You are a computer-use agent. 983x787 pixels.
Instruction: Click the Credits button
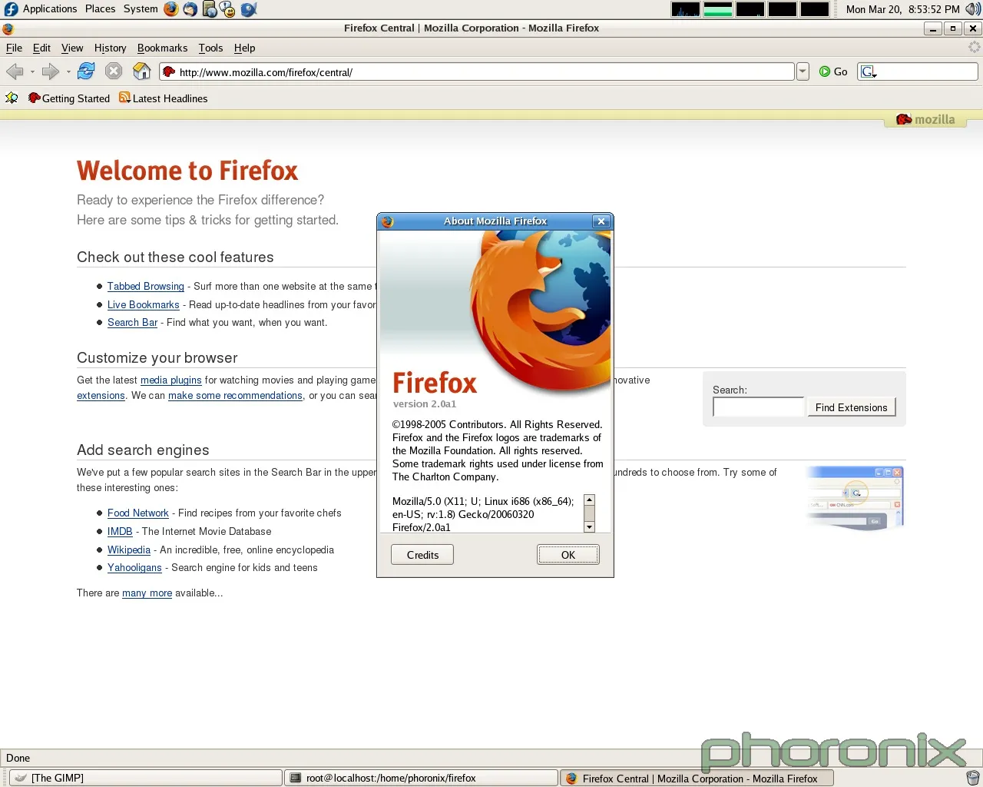[422, 555]
